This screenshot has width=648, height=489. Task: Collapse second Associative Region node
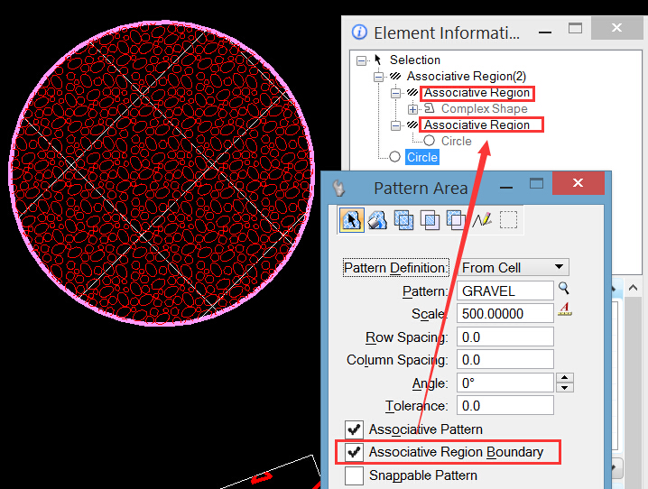(x=395, y=125)
